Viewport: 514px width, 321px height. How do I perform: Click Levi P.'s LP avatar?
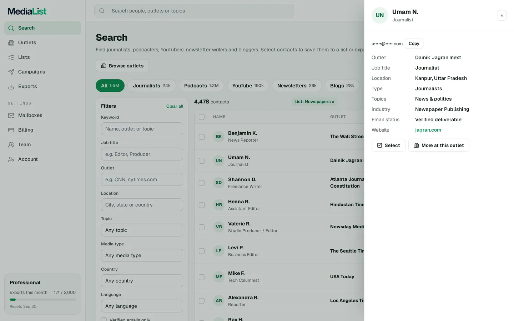click(x=219, y=251)
